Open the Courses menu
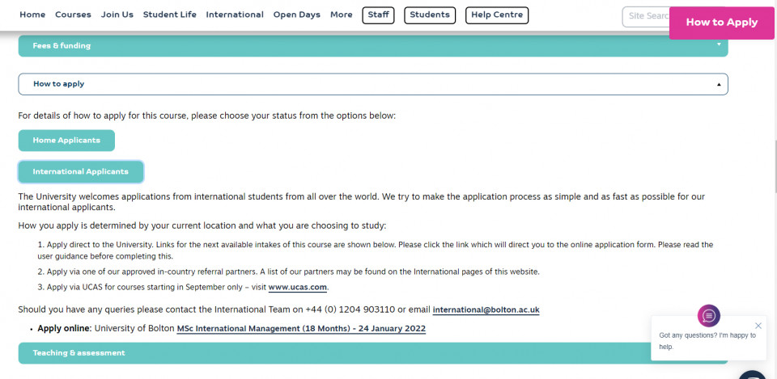Screen dimensions: 777x379 pos(73,15)
